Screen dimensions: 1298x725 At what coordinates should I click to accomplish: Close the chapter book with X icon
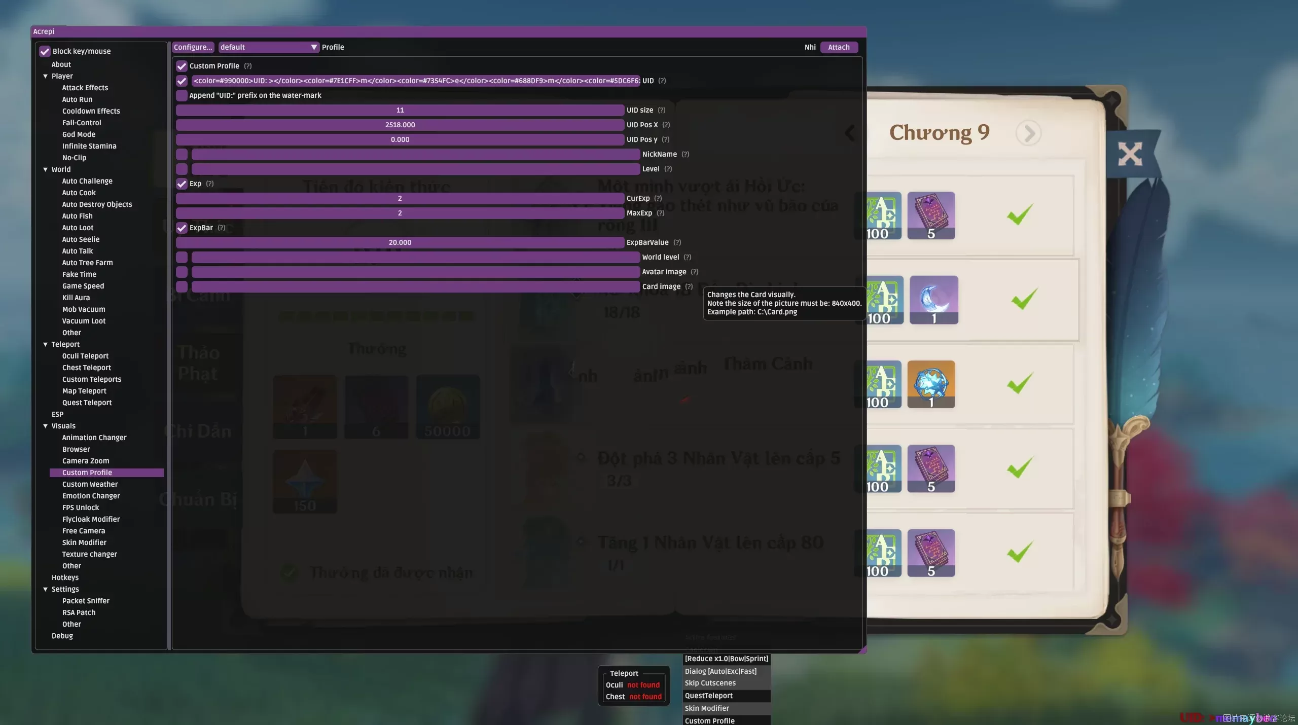[1130, 154]
